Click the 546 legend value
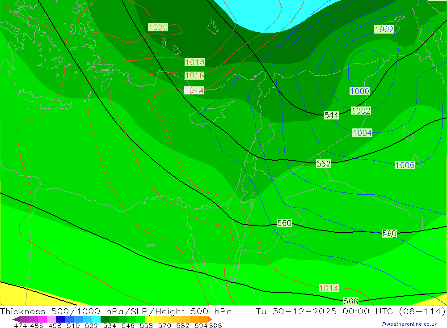The width and height of the screenshot is (447, 328). (x=127, y=325)
